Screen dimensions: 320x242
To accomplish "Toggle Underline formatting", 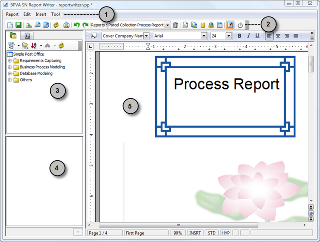I will click(257, 36).
